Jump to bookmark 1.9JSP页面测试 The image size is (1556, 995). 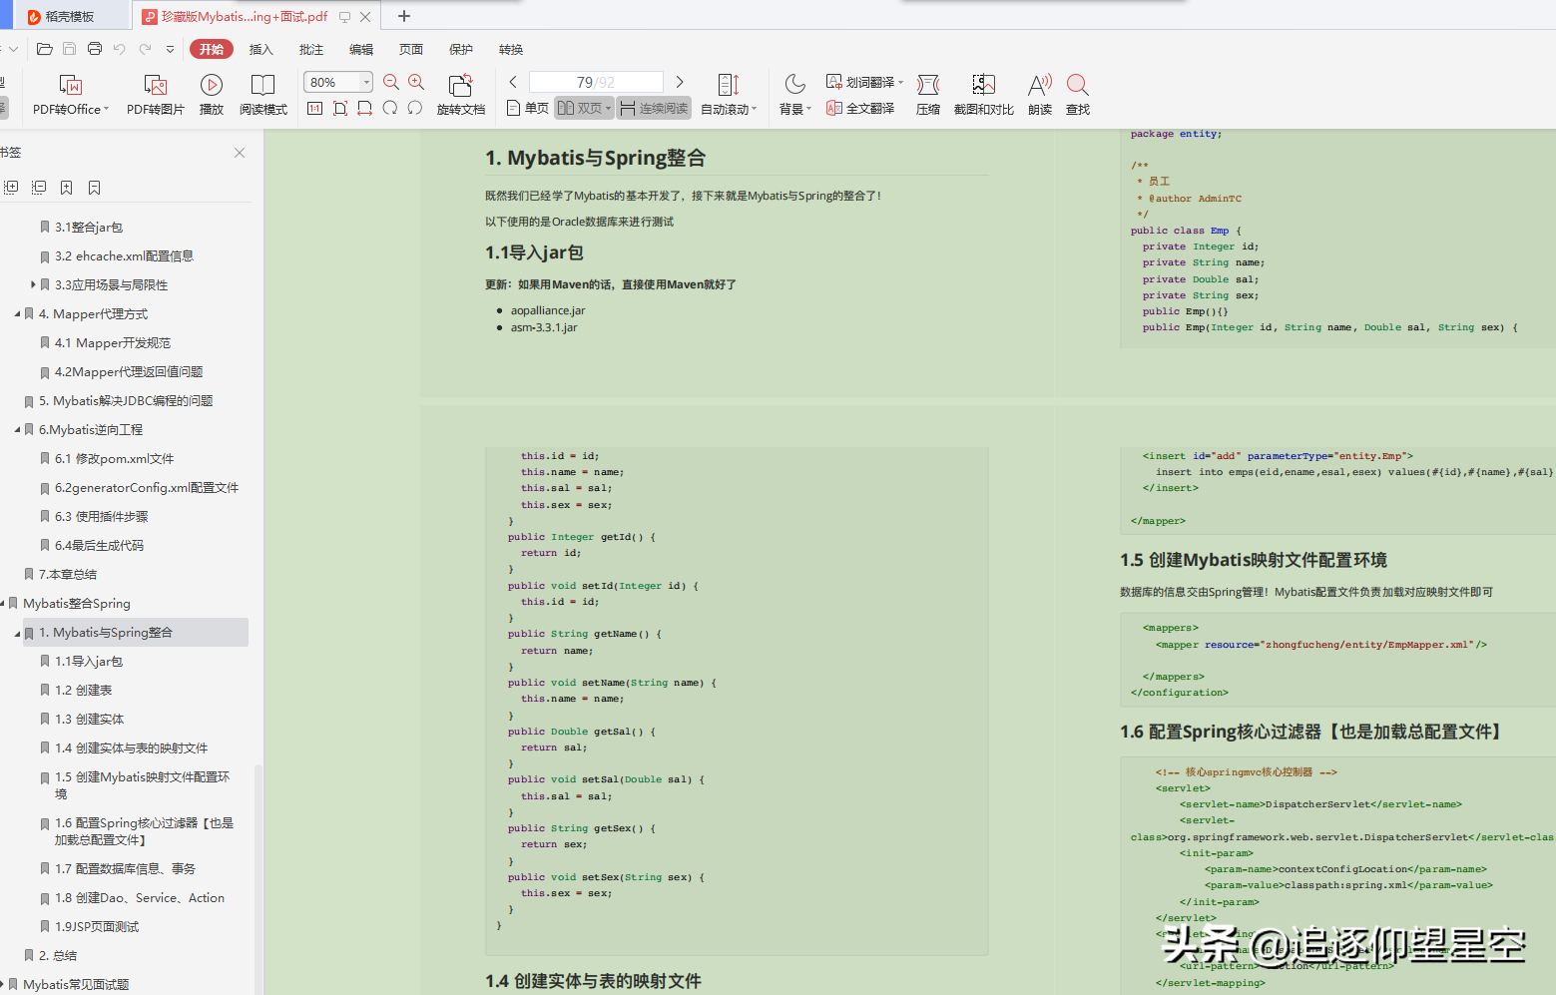97,927
